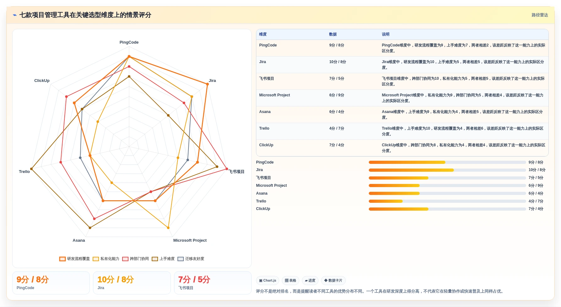This screenshot has height=307, width=561.
Task: Toggle the 上手难度 legend swatch
Action: click(155, 259)
